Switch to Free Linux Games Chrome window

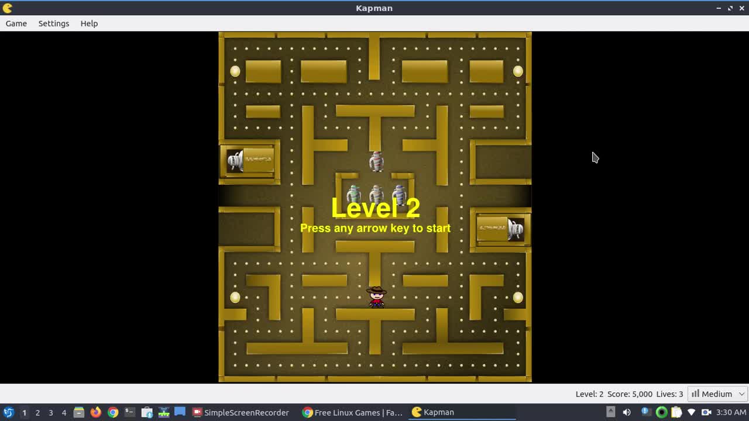pyautogui.click(x=352, y=412)
